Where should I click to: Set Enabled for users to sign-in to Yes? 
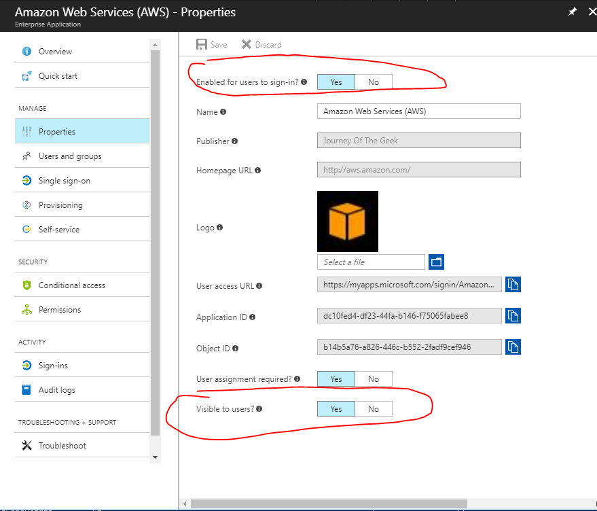coord(336,82)
